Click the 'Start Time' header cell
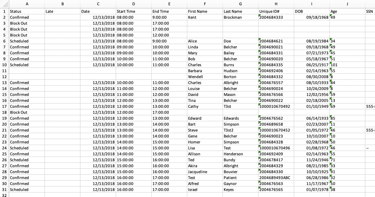This screenshot has height=197, width=375. pos(133,11)
